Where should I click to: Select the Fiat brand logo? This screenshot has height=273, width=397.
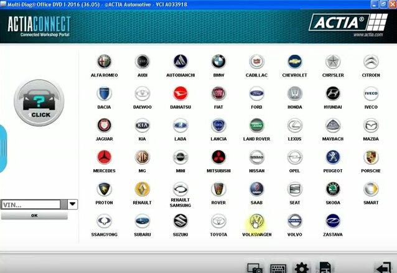point(218,93)
